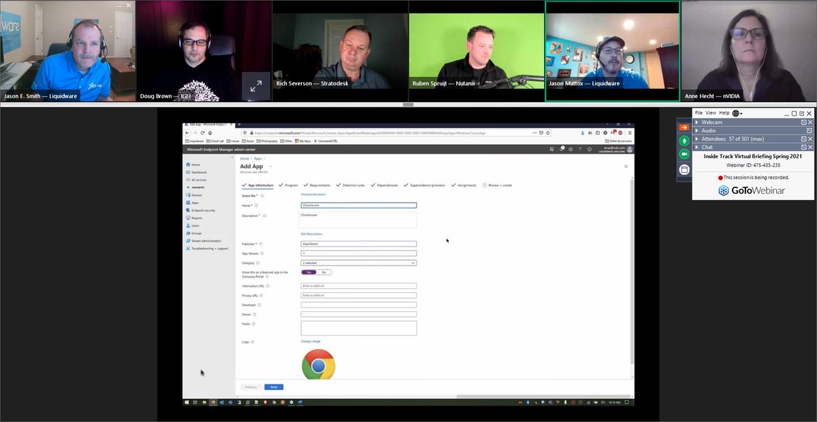This screenshot has height=422, width=817.
Task: Expand the Audio pane triangle
Action: [x=696, y=131]
